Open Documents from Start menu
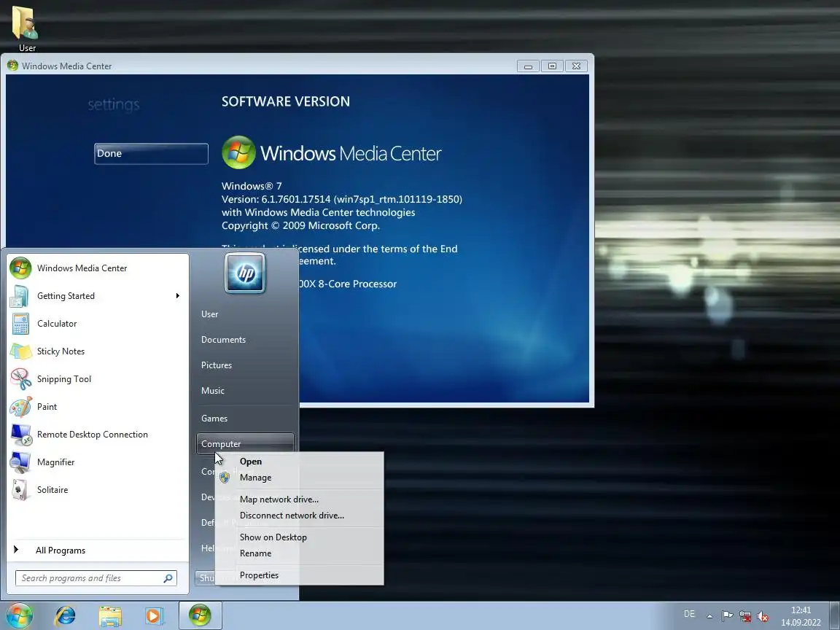The height and width of the screenshot is (630, 840). pos(245,340)
